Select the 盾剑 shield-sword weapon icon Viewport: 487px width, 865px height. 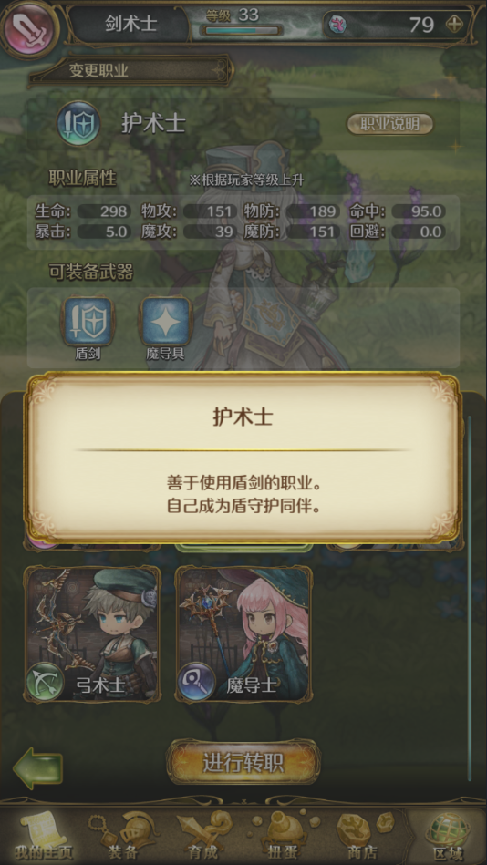point(88,322)
